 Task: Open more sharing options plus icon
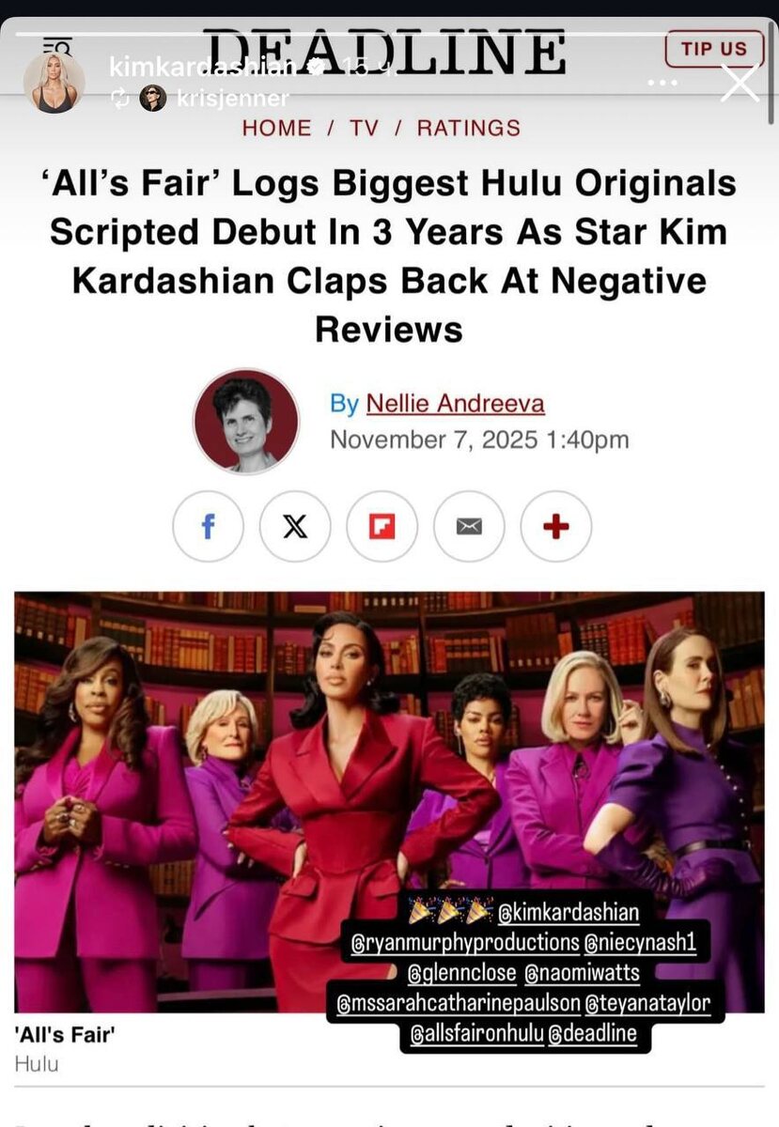556,527
